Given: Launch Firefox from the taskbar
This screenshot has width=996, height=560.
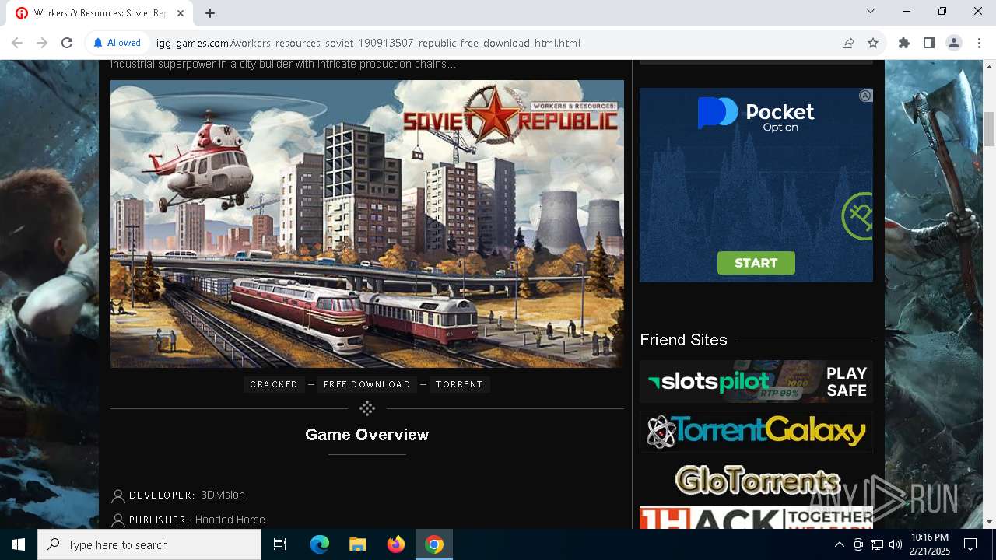Looking at the screenshot, I should 395,544.
